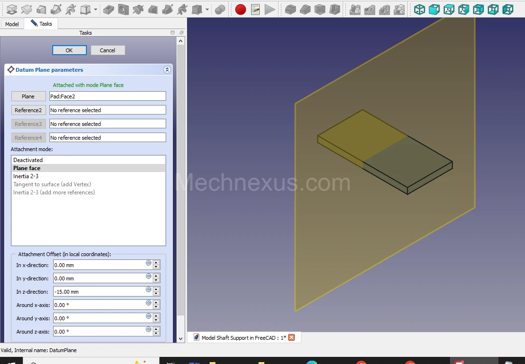
Task: Click the Reference2 button
Action: [28, 110]
